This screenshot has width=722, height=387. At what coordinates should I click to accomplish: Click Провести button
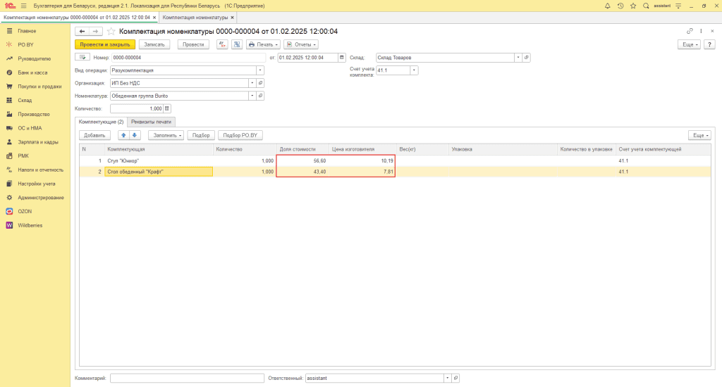(x=193, y=44)
